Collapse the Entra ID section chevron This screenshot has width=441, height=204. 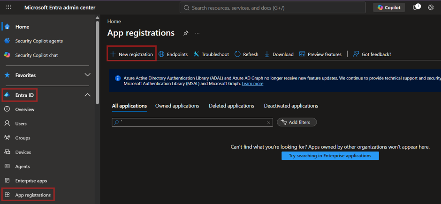click(x=88, y=95)
